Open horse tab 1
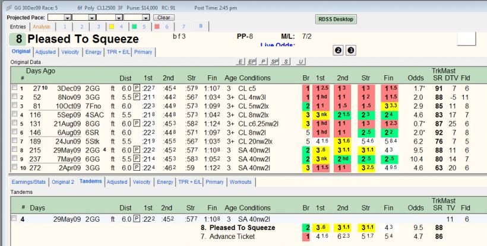The height and width of the screenshot is (246, 487). tap(65, 27)
